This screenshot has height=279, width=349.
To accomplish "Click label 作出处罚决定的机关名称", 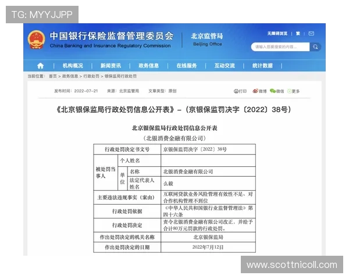I will [127, 237].
